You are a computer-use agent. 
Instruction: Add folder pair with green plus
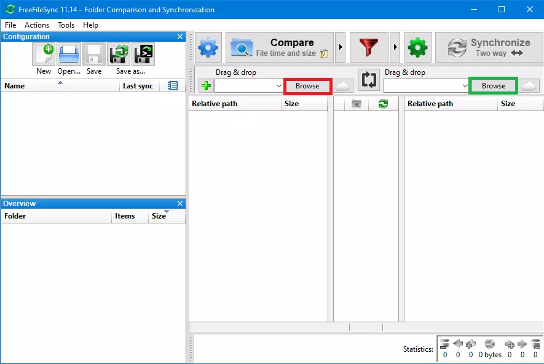[206, 85]
